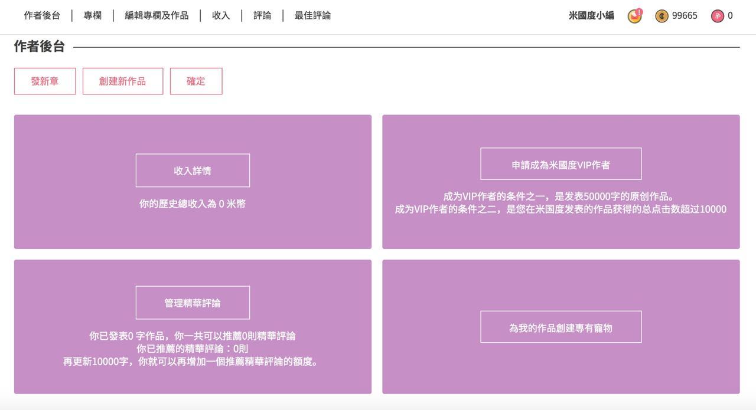756x410 pixels.
Task: Click the 99665 coin balance number
Action: tap(685, 16)
